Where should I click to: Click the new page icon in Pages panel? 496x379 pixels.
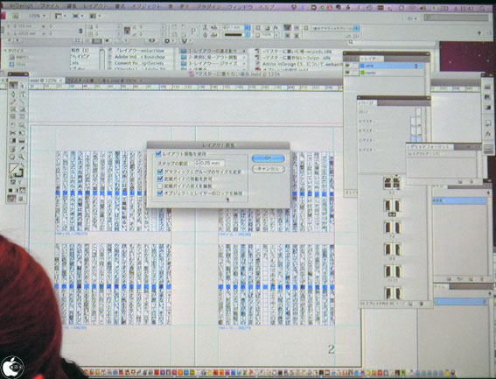pyautogui.click(x=410, y=304)
